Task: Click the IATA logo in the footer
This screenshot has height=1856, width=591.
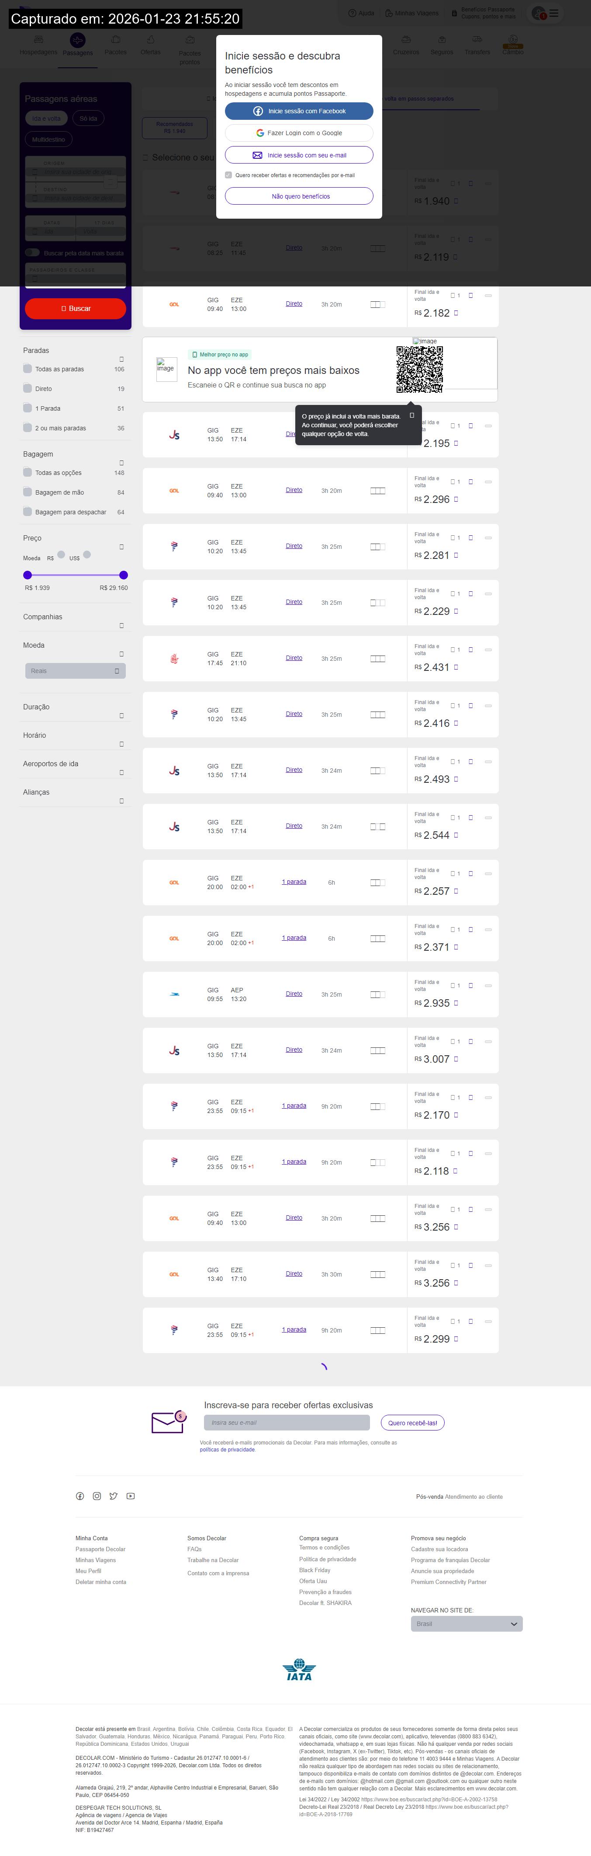Action: point(299,1669)
